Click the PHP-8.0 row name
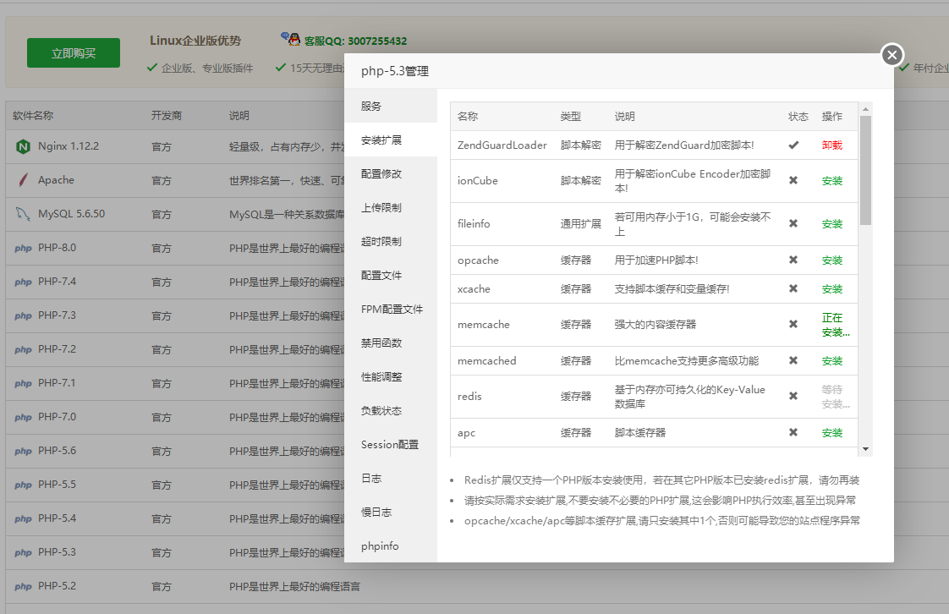 pos(57,248)
